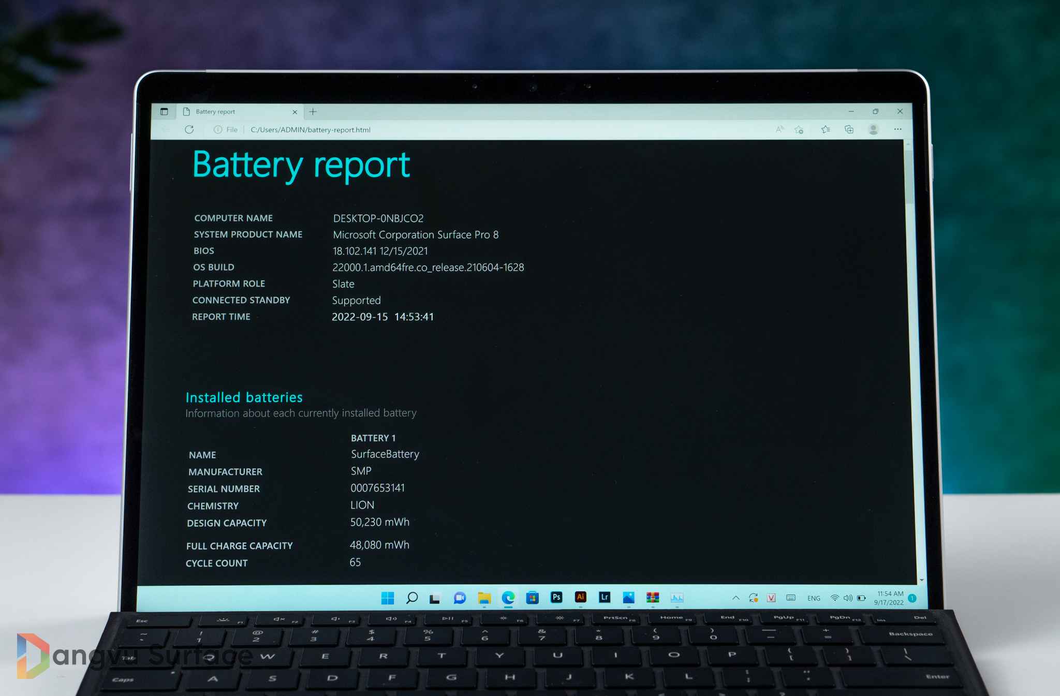Viewport: 1060px width, 696px height.
Task: Open File Explorer from the taskbar
Action: click(484, 598)
